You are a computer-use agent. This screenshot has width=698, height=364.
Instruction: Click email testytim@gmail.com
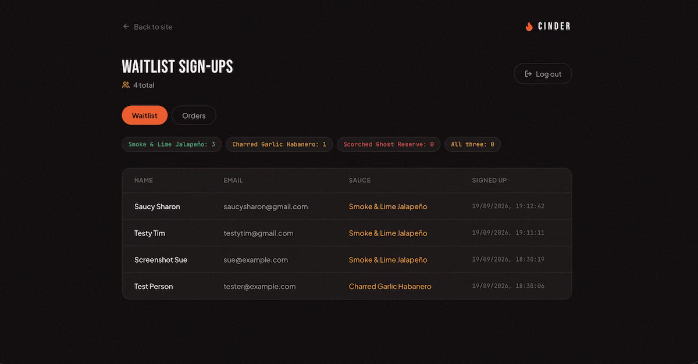click(x=258, y=233)
